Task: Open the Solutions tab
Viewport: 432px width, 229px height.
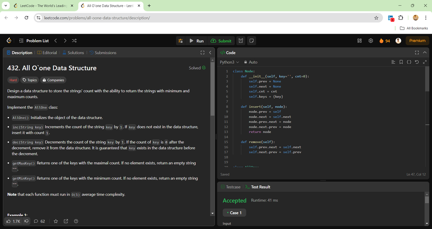Action: pos(73,53)
